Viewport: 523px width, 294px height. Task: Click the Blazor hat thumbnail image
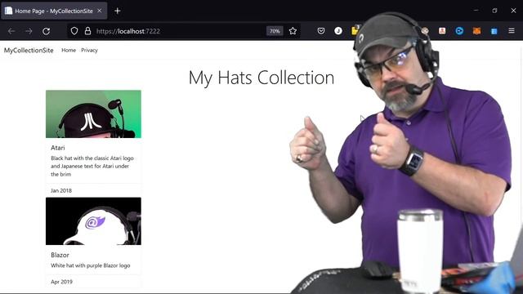[93, 221]
